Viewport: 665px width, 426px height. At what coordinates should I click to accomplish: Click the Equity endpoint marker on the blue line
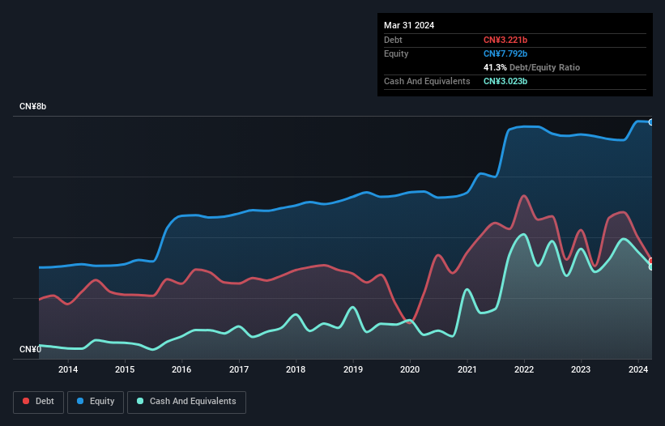pos(651,122)
